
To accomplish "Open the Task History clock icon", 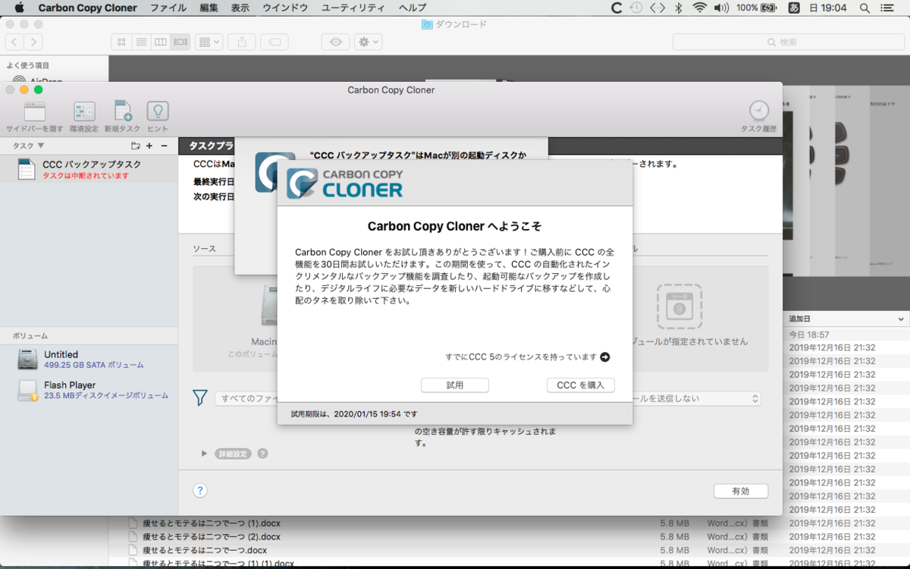I will click(758, 111).
